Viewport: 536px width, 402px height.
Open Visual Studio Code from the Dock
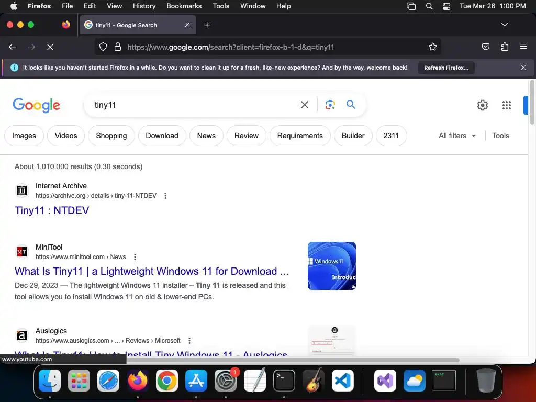pyautogui.click(x=342, y=380)
